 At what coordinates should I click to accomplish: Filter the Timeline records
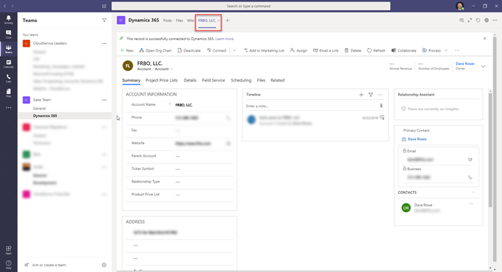(x=370, y=95)
